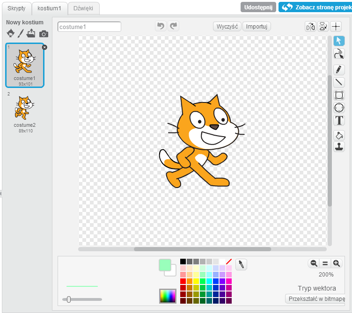Click the Udostępnij button
Screen dimensions: 352x313
258,7
